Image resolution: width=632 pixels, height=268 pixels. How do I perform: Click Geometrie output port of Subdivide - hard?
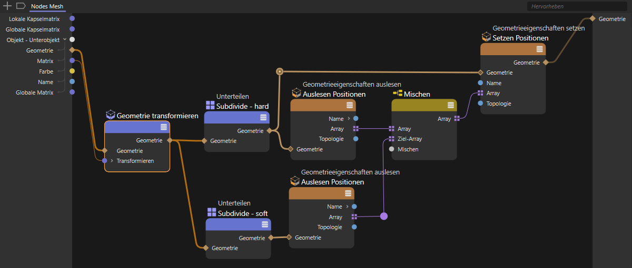pos(269,130)
